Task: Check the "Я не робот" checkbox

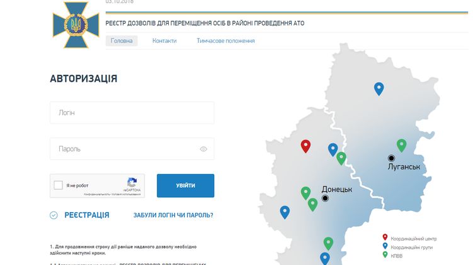Action: [59, 186]
